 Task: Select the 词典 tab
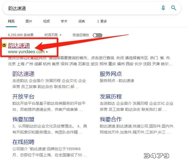(81, 21)
